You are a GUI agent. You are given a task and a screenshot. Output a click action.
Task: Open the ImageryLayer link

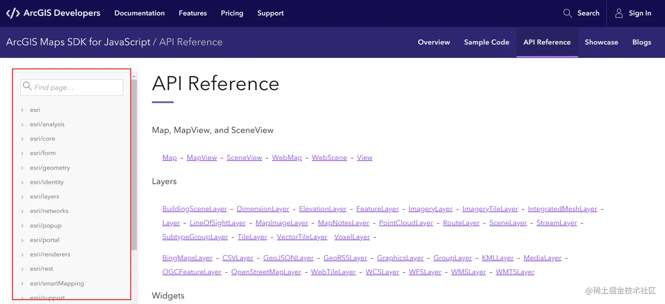[x=431, y=209]
